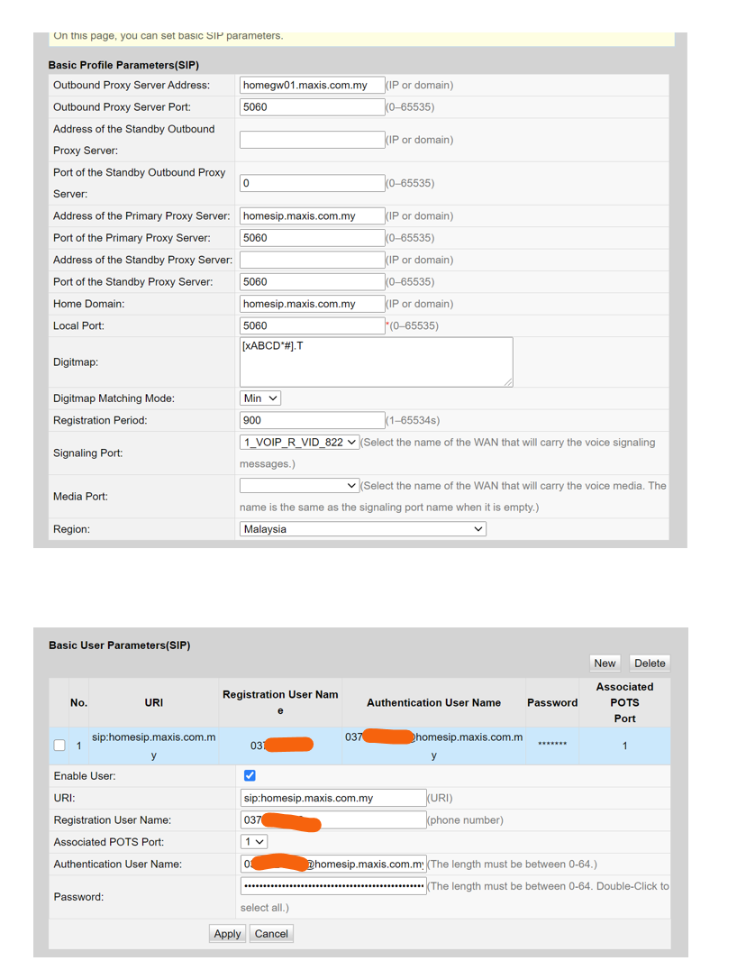
Task: Click the Home Domain input field
Action: coord(313,304)
